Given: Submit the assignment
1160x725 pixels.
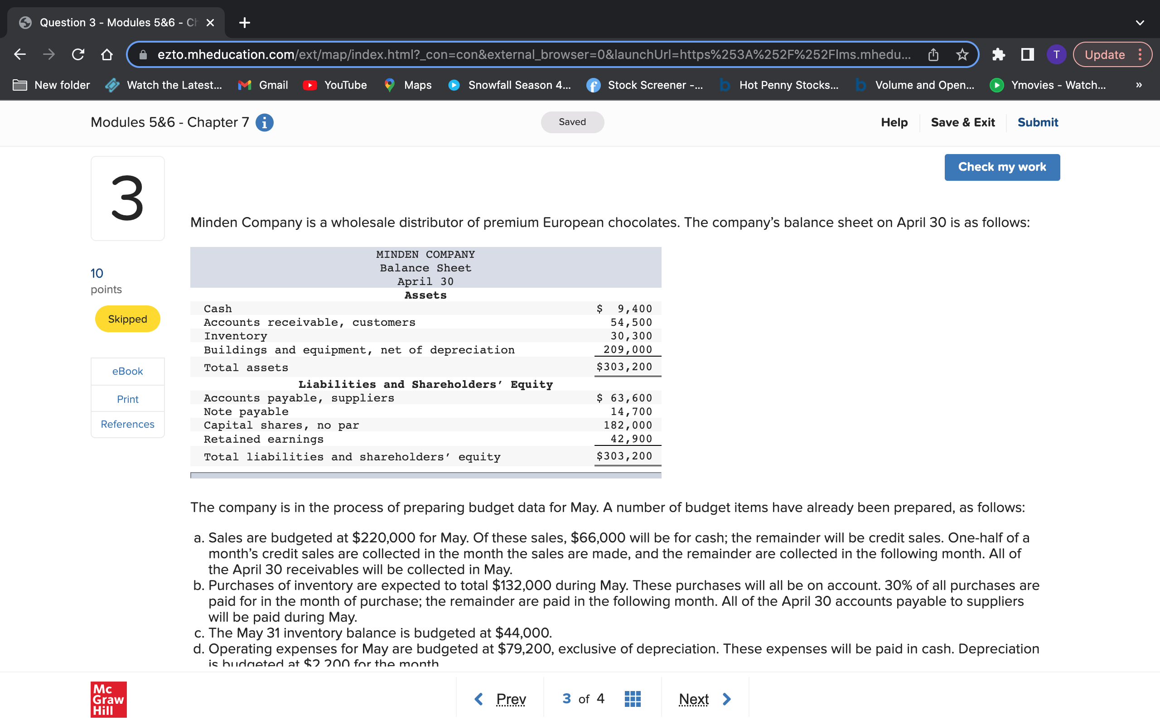Looking at the screenshot, I should [1037, 122].
